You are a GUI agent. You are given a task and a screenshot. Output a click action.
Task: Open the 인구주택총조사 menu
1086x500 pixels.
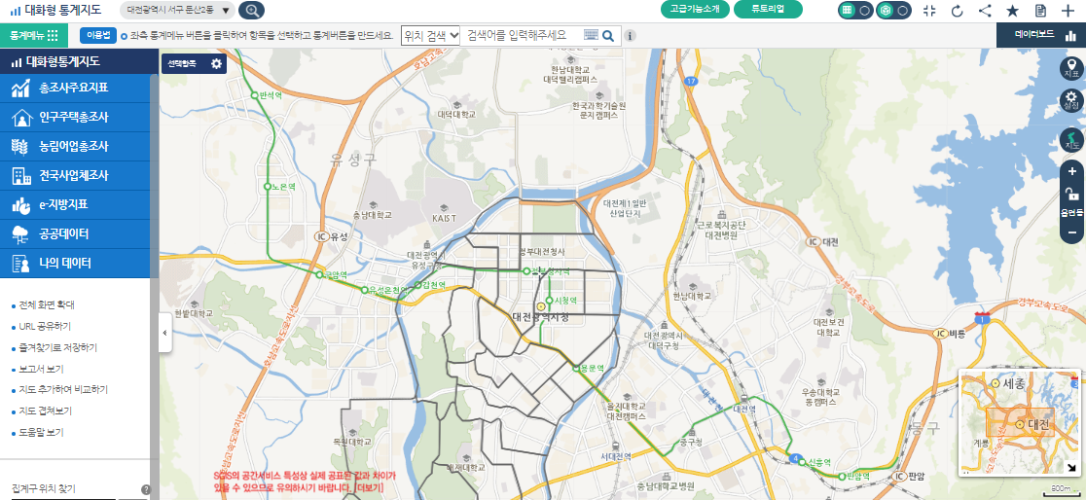tap(74, 118)
